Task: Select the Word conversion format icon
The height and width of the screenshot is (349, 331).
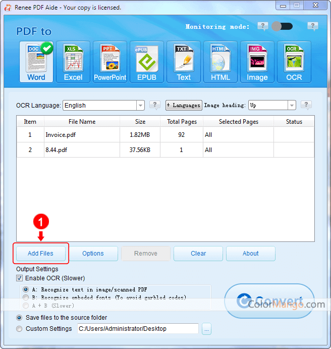Action: pos(36,62)
